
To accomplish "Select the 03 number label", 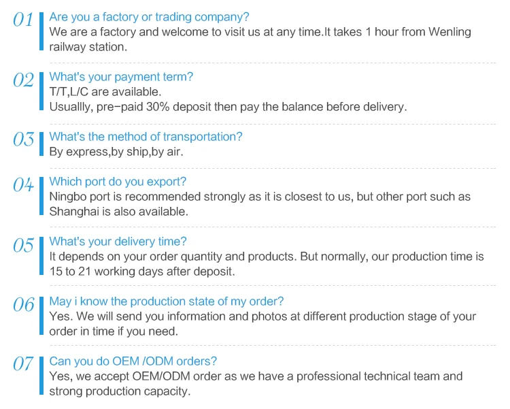I will click(23, 140).
